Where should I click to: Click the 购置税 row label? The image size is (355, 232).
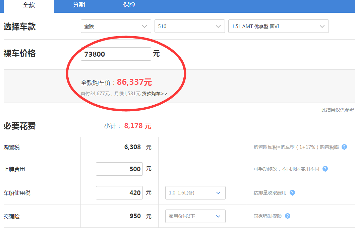[11, 148]
